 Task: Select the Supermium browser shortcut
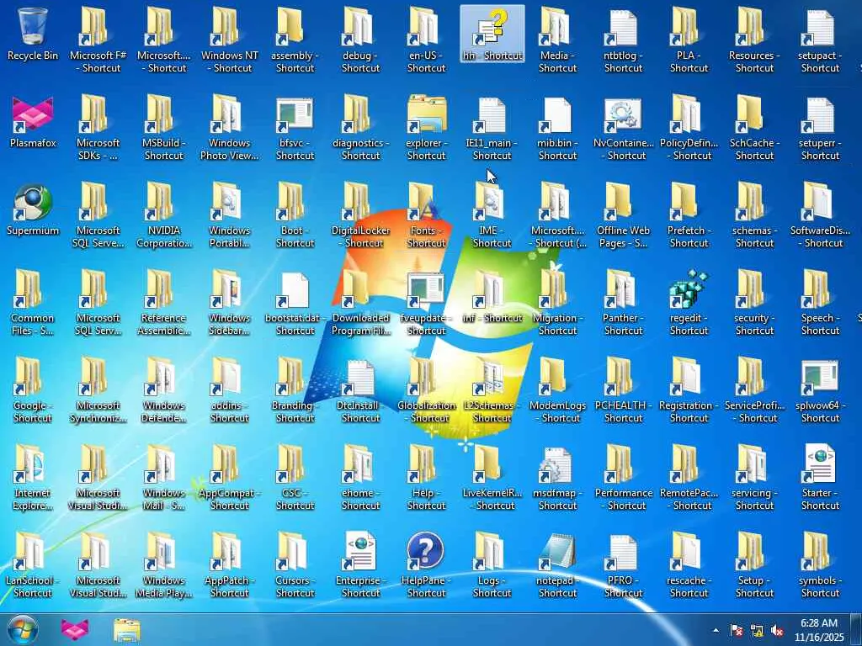click(x=33, y=209)
